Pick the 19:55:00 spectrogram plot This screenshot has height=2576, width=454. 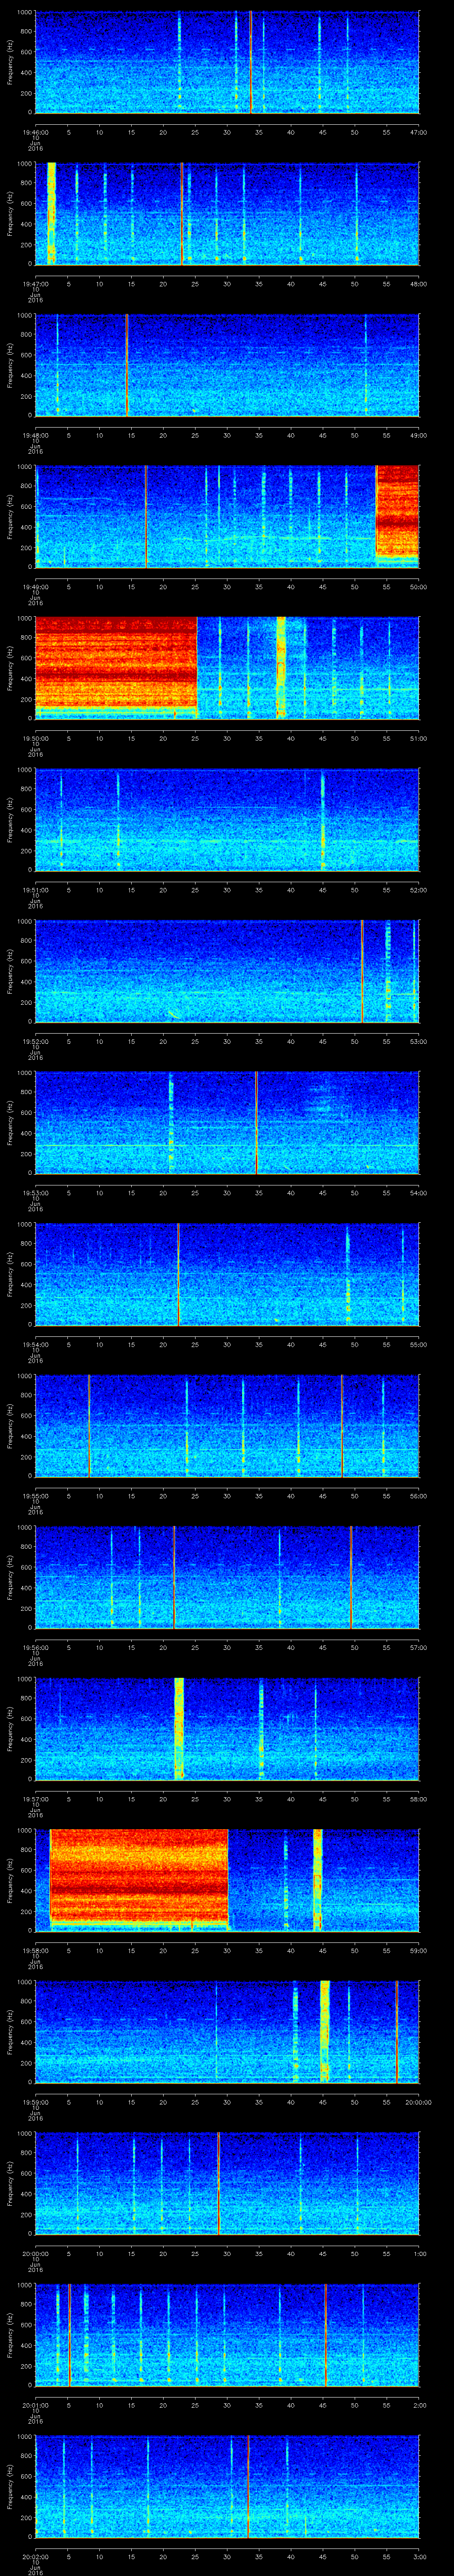(227, 1425)
